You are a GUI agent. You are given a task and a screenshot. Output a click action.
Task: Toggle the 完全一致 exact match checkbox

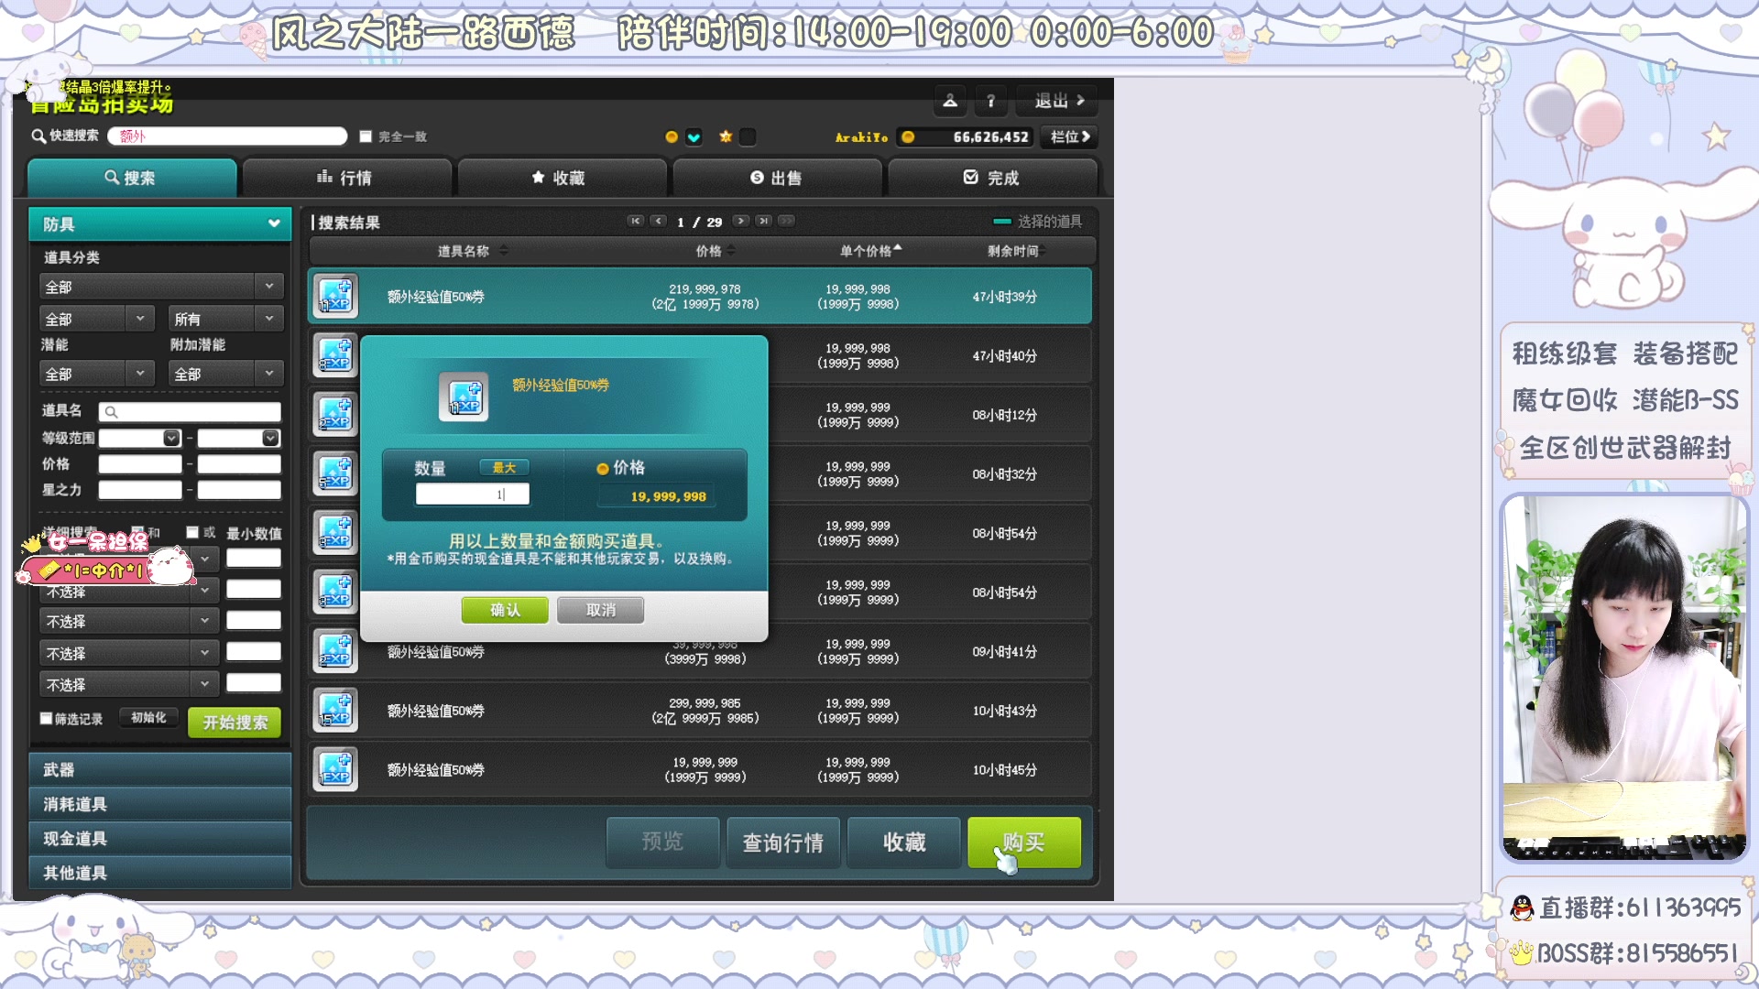[366, 136]
